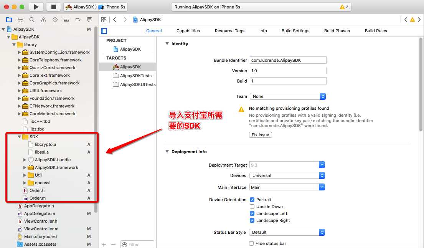Screen dimensions: 424x248
Task: Switch to the General tab
Action: [x=154, y=31]
